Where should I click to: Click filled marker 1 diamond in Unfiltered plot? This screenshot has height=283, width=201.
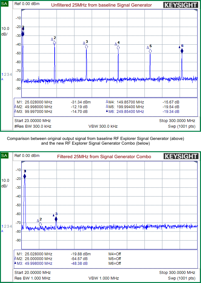23,34
